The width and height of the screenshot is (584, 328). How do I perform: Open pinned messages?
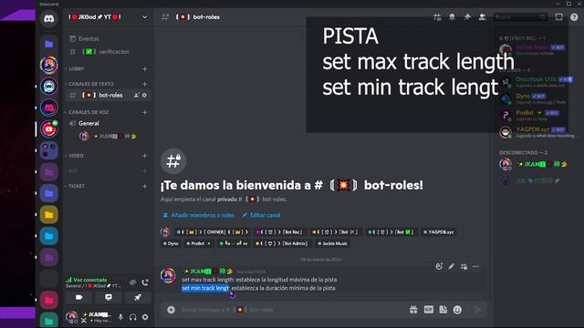(x=467, y=17)
